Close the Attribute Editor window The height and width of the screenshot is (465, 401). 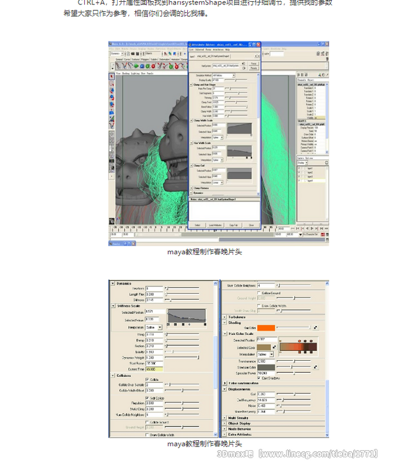(259, 45)
